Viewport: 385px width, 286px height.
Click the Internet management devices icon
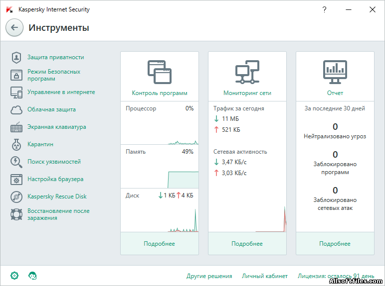(x=16, y=93)
